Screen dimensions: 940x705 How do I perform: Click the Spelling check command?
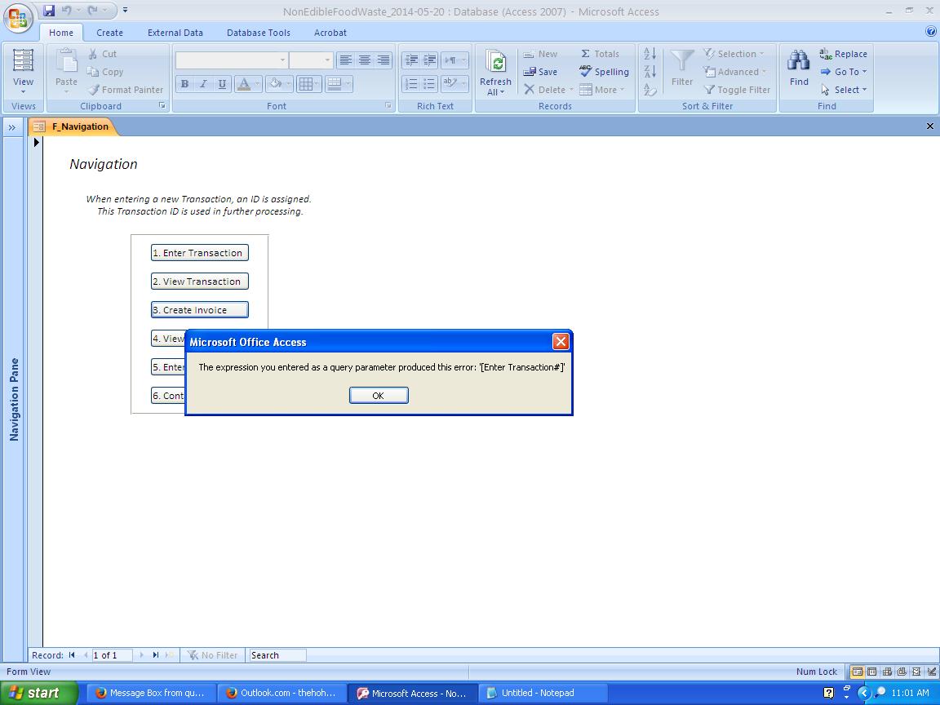605,72
